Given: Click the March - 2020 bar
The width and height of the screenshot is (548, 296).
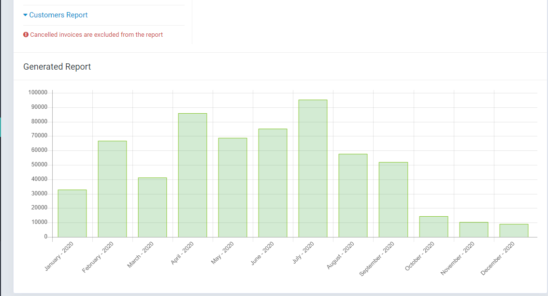Looking at the screenshot, I should [x=152, y=207].
